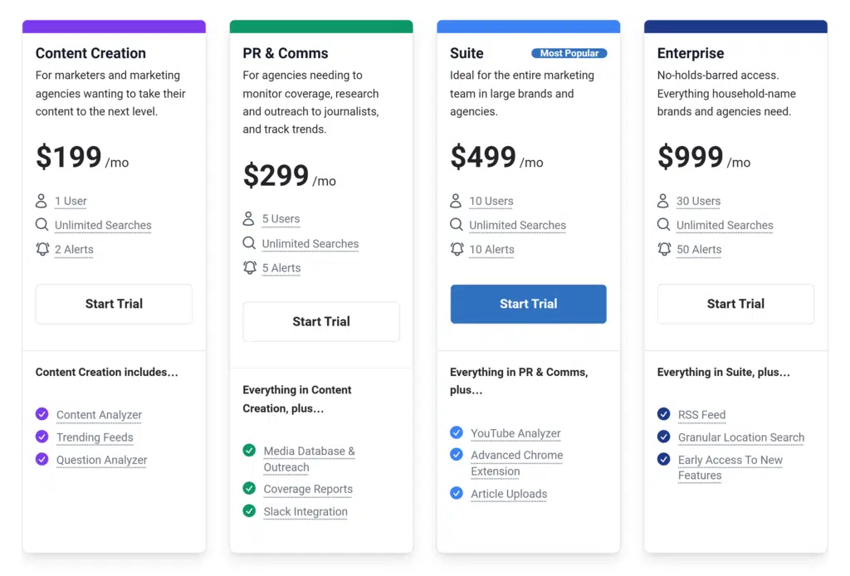The height and width of the screenshot is (576, 850).
Task: Click the Trending Feeds feature link
Action: pyautogui.click(x=95, y=437)
